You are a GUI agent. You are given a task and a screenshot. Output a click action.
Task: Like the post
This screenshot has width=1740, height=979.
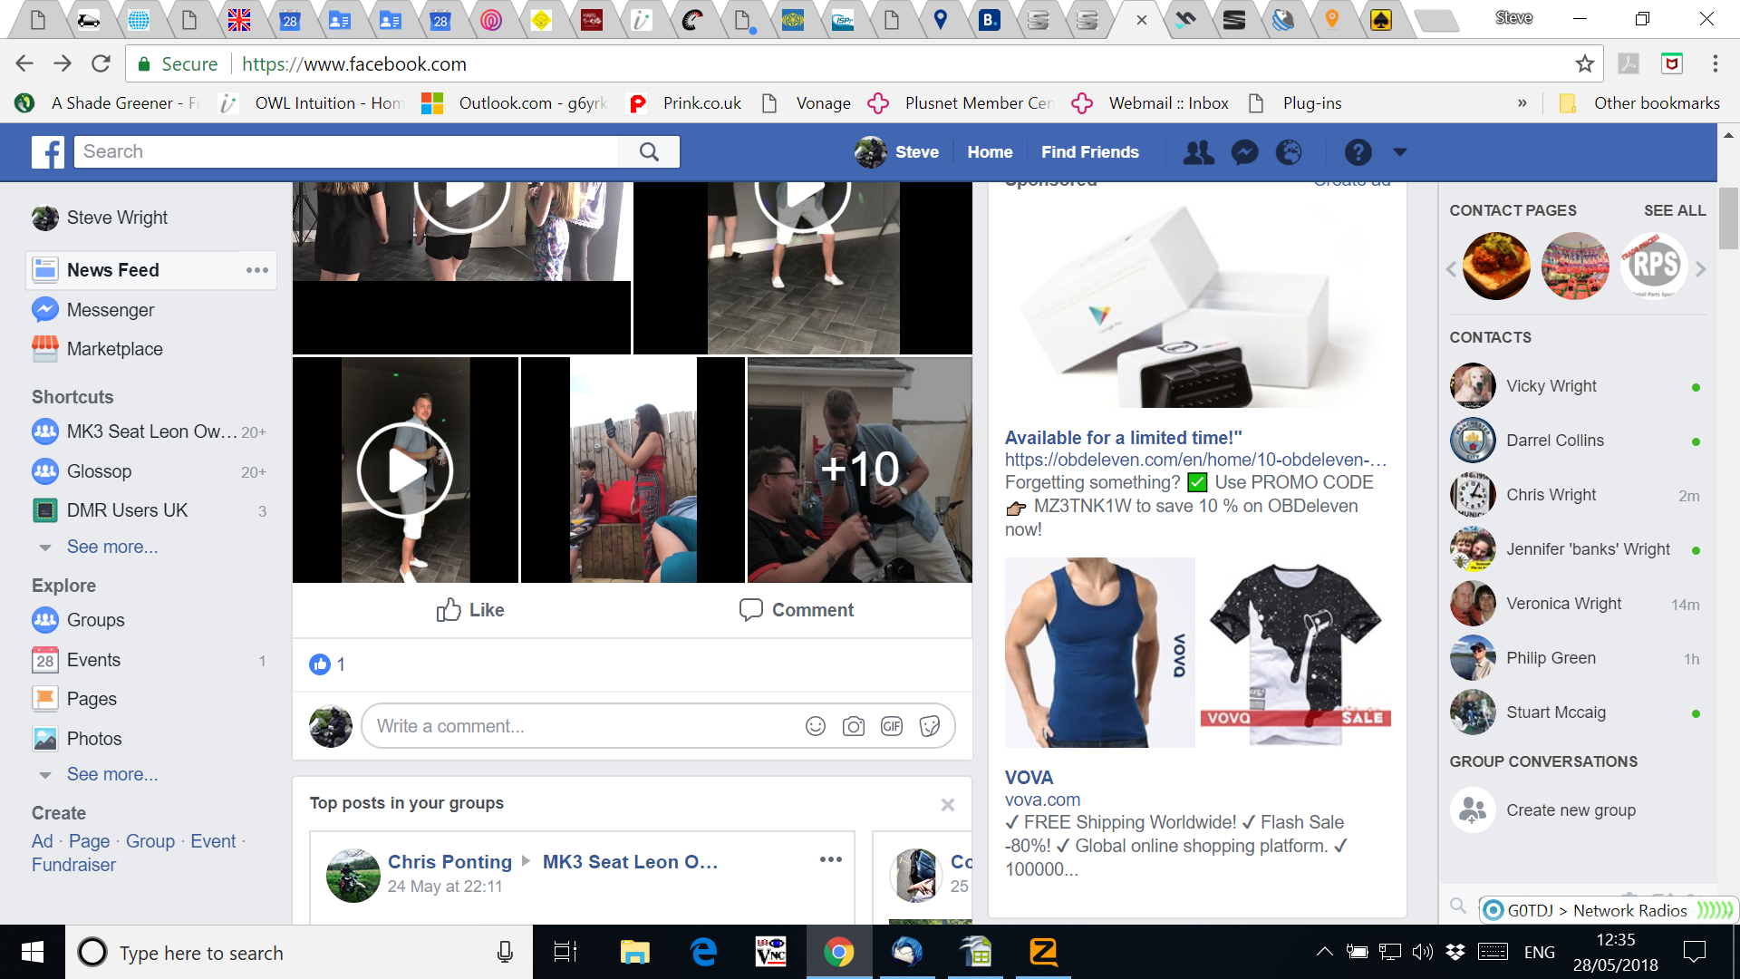coord(469,610)
